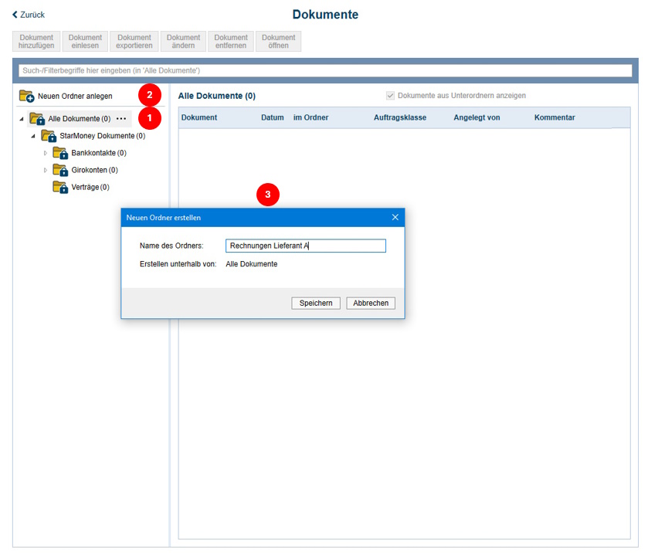Collapse the Alle Dokumente tree node
648x553 pixels.
click(22, 119)
